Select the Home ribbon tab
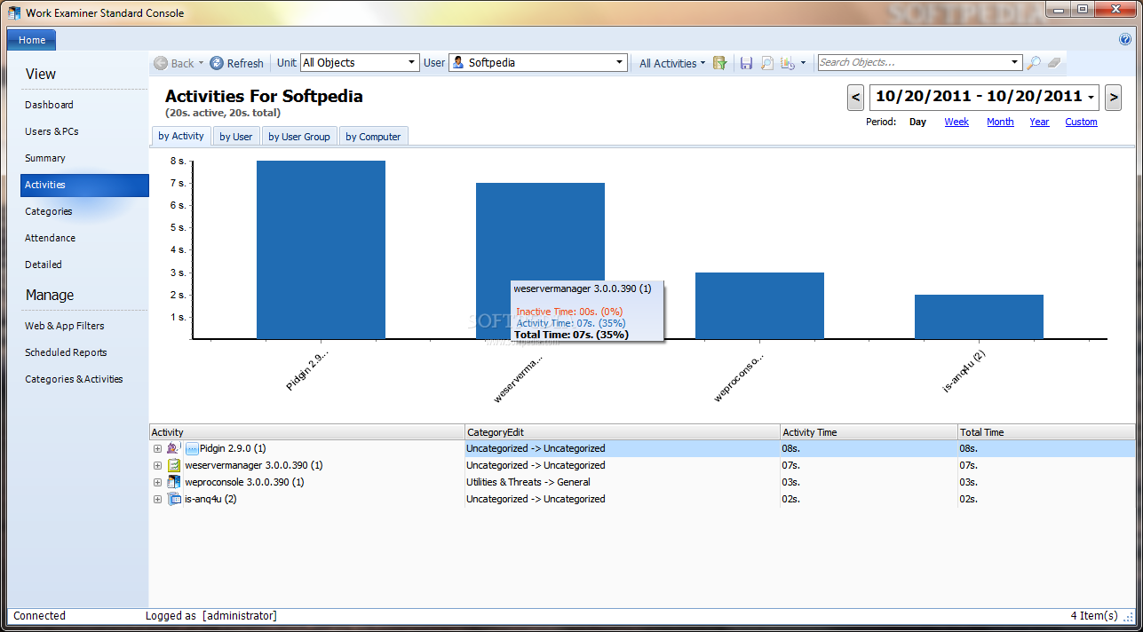 click(x=32, y=40)
